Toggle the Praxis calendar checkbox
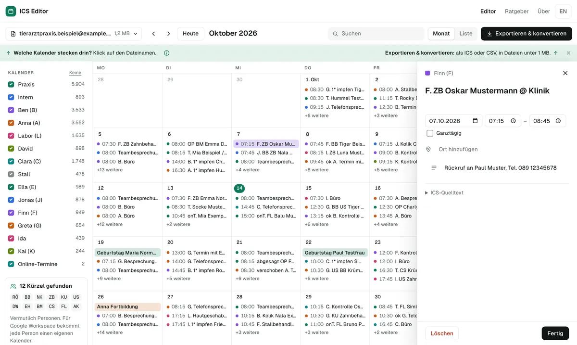Viewport: 577px width, 345px height. 11,84
